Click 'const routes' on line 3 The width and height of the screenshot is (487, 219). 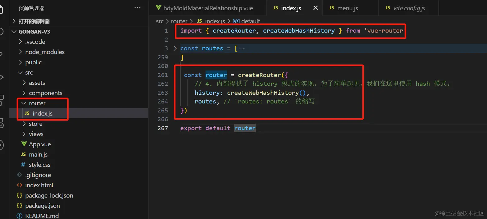(201, 48)
